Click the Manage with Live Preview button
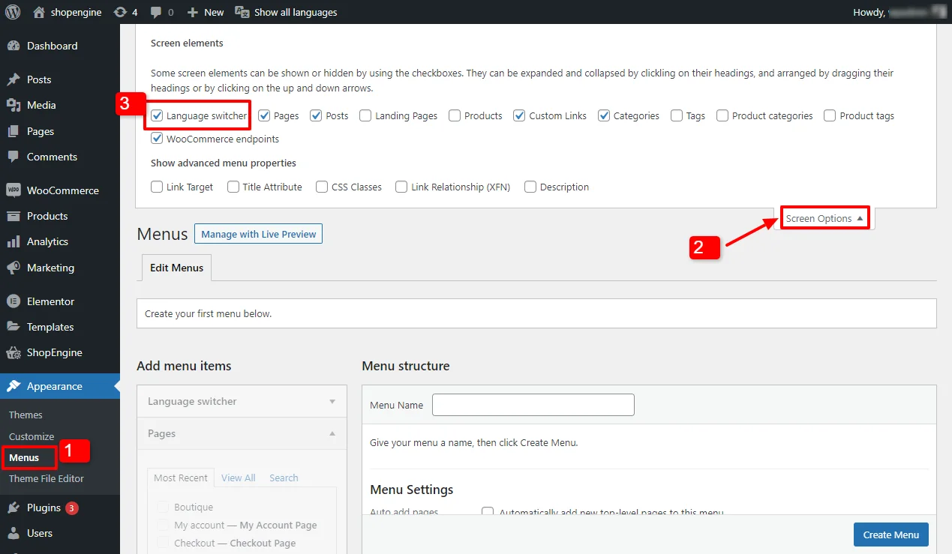This screenshot has height=554, width=952. 258,234
